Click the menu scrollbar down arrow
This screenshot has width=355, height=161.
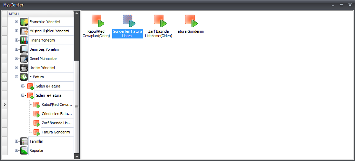coord(77,156)
